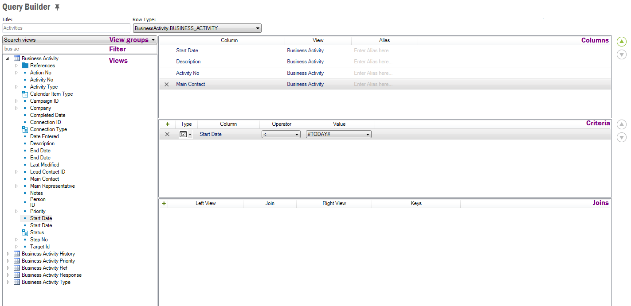Expand the References folder
631x306 pixels.
[x=16, y=66]
